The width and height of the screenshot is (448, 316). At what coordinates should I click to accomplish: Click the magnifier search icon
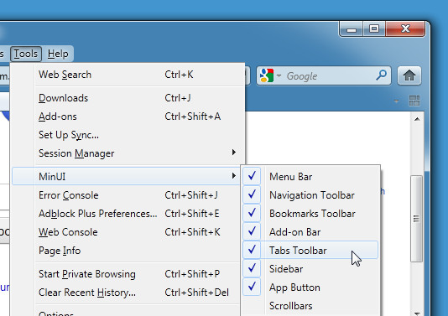click(x=381, y=75)
